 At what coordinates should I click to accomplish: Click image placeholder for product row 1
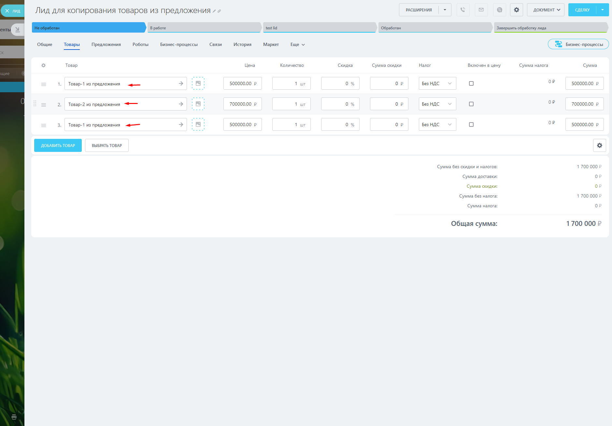point(198,83)
